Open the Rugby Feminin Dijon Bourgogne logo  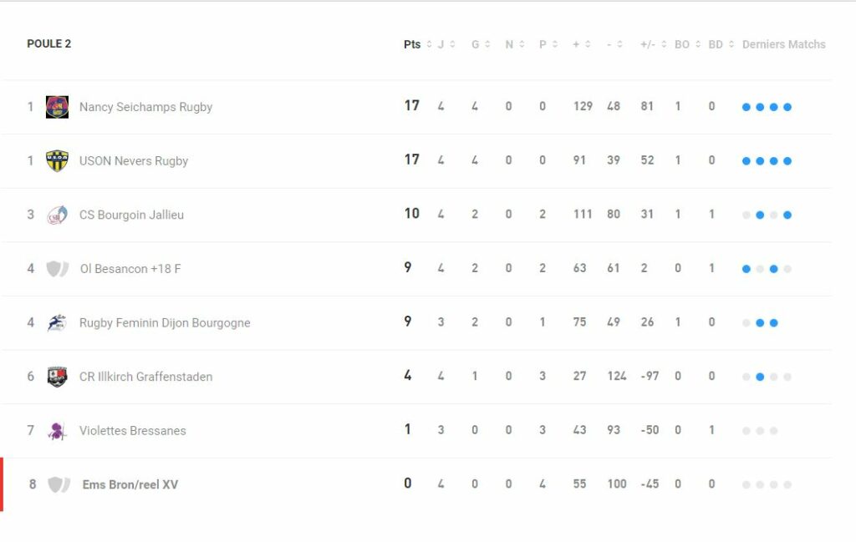pos(58,323)
